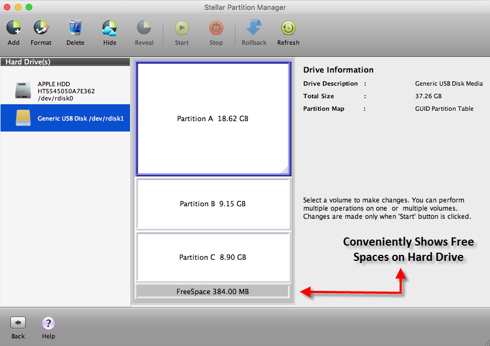
Task: Click the Add partition toolbar icon
Action: (x=14, y=28)
